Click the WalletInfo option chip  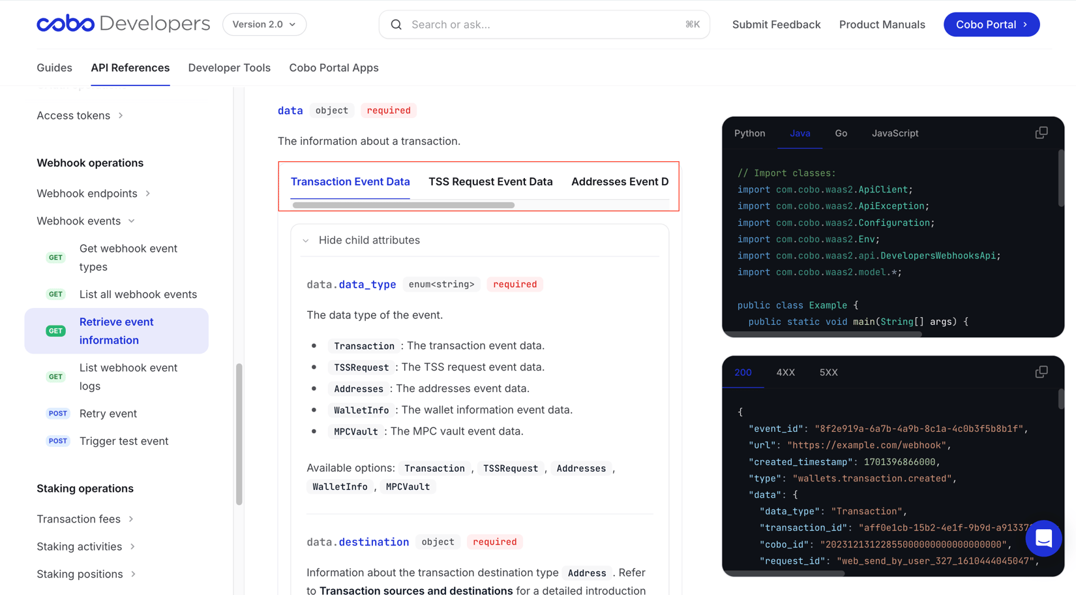(x=340, y=487)
